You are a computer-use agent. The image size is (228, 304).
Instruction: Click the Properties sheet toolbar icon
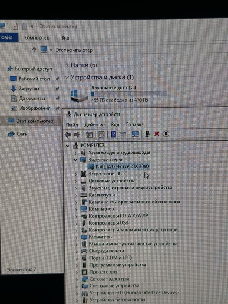tap(101, 134)
